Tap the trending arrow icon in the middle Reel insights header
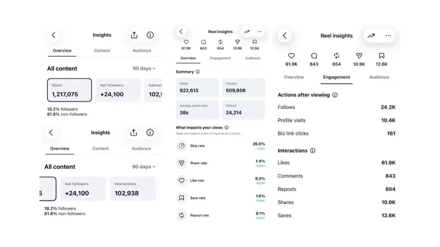 click(x=247, y=32)
